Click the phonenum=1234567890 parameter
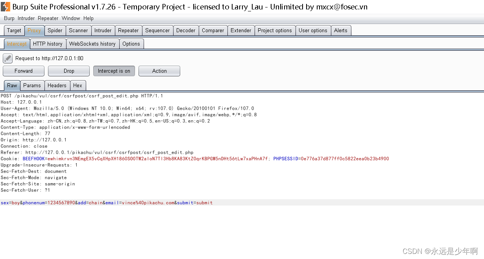Image resolution: width=484 pixels, height=259 pixels. click(49, 203)
